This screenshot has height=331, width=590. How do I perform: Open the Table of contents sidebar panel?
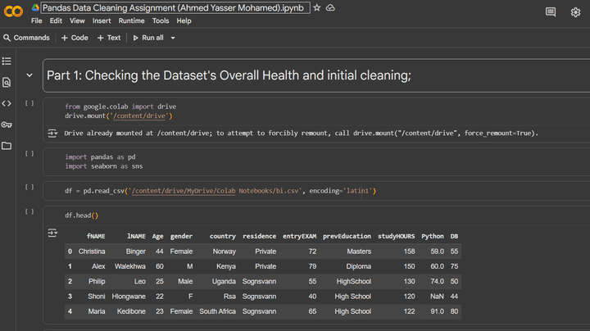click(x=7, y=61)
